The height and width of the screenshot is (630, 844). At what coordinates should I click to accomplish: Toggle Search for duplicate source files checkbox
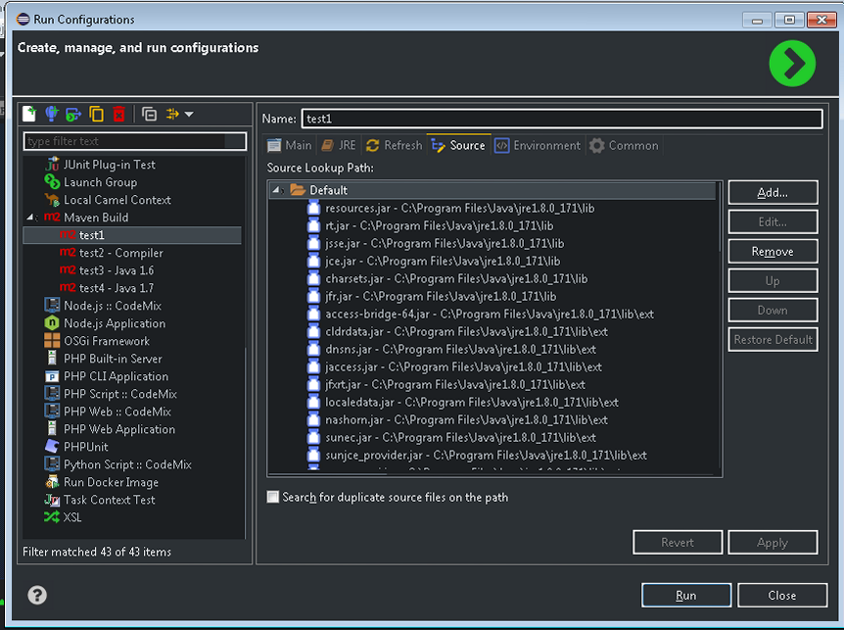(x=273, y=497)
